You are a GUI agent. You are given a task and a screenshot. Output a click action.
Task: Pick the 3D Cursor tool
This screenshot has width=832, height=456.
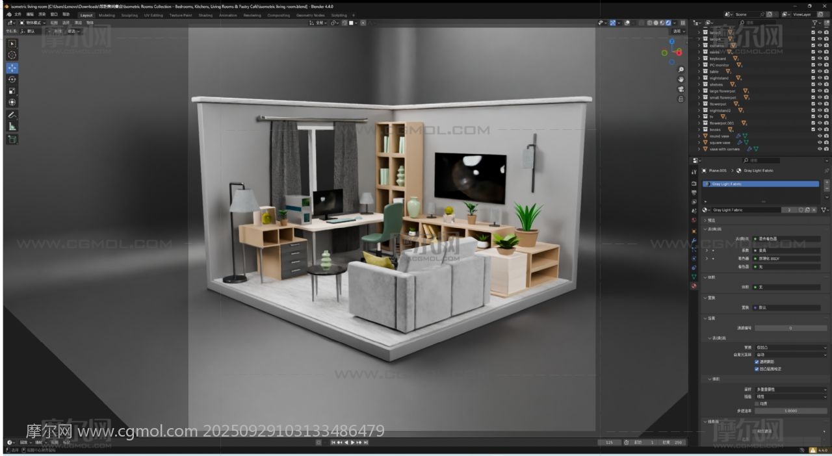[12, 55]
